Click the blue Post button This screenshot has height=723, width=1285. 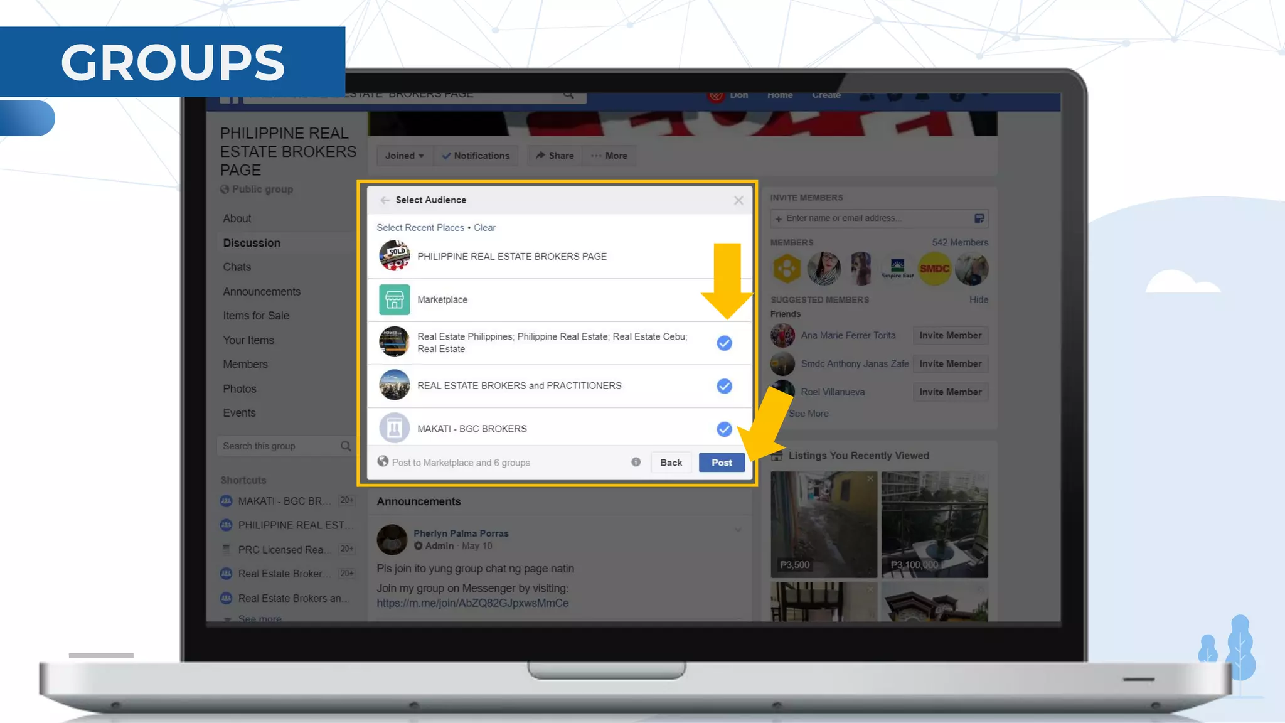coord(722,463)
